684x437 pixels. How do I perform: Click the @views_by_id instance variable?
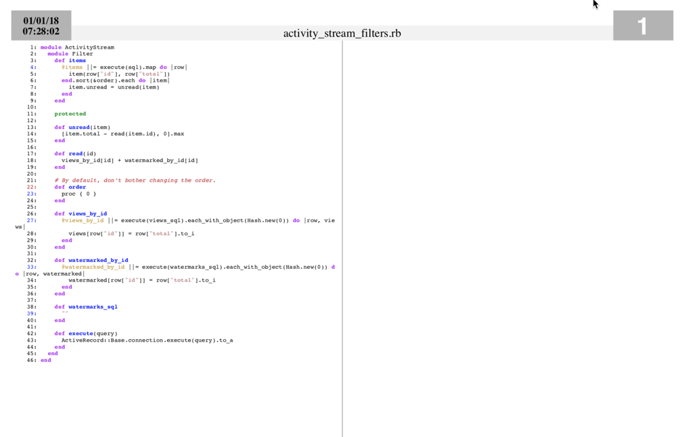pos(83,220)
